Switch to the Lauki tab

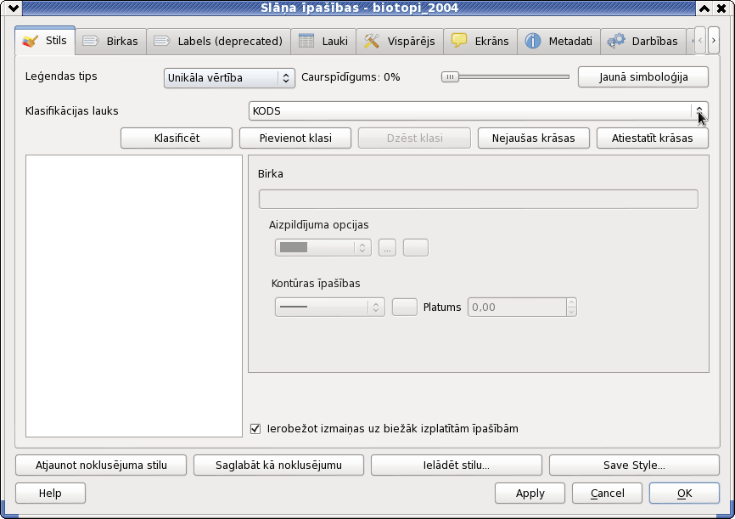tap(323, 42)
